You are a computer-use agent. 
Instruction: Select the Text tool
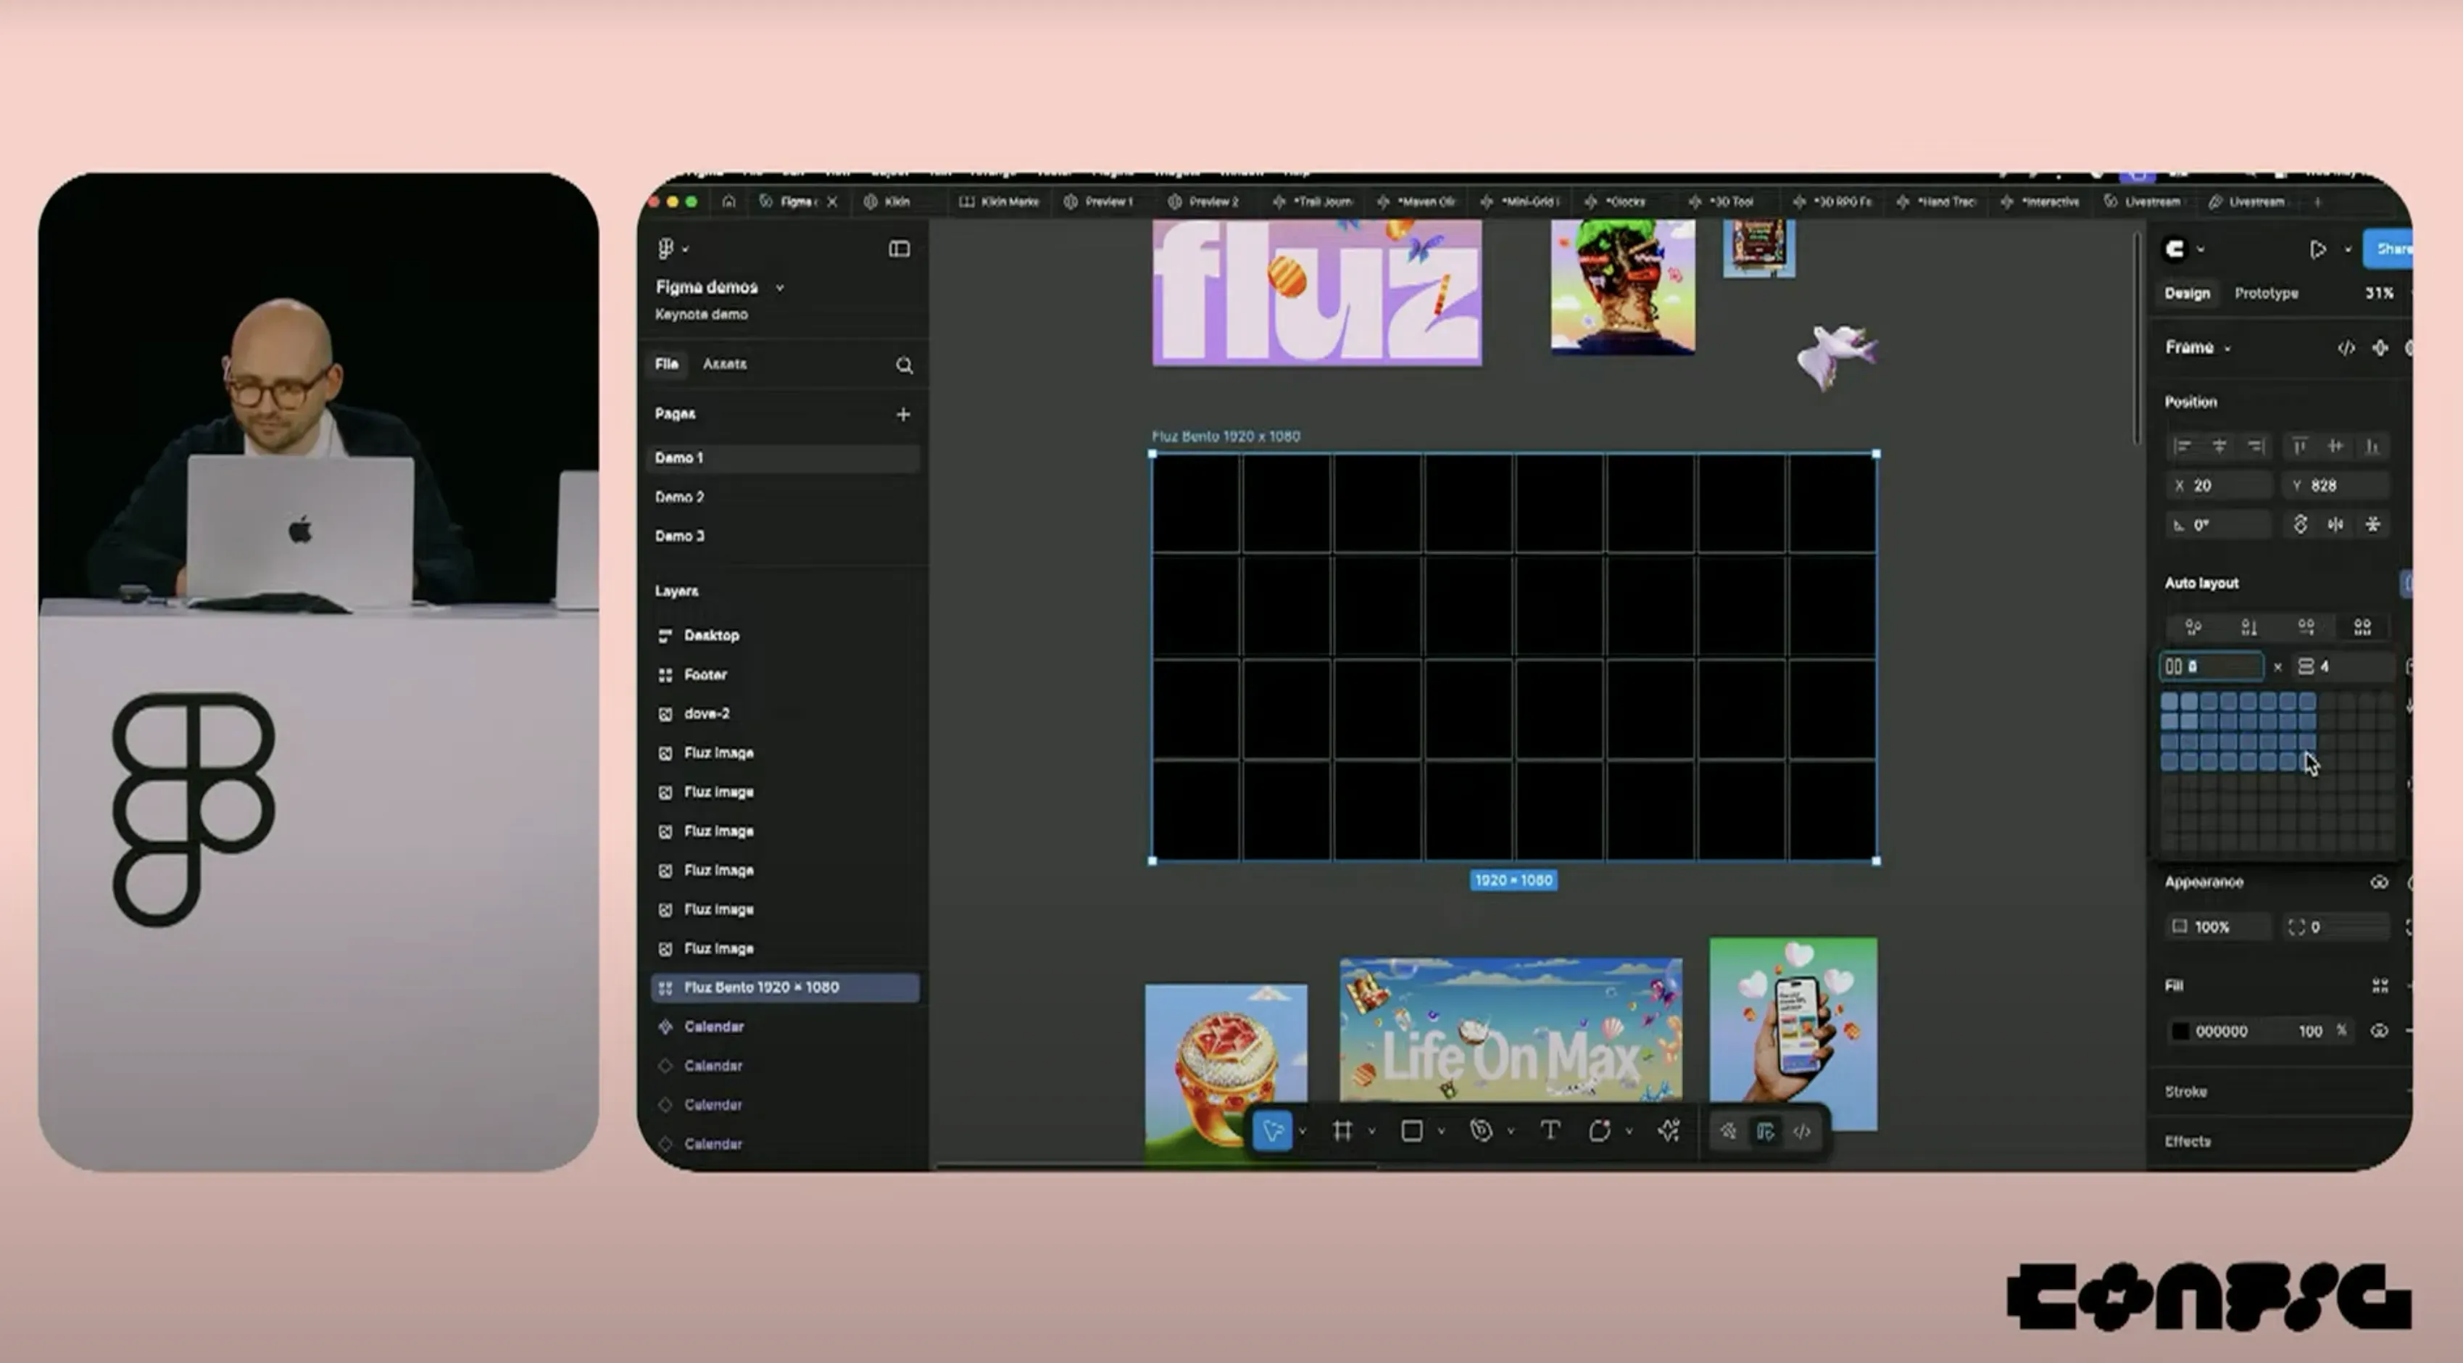[x=1550, y=1132]
